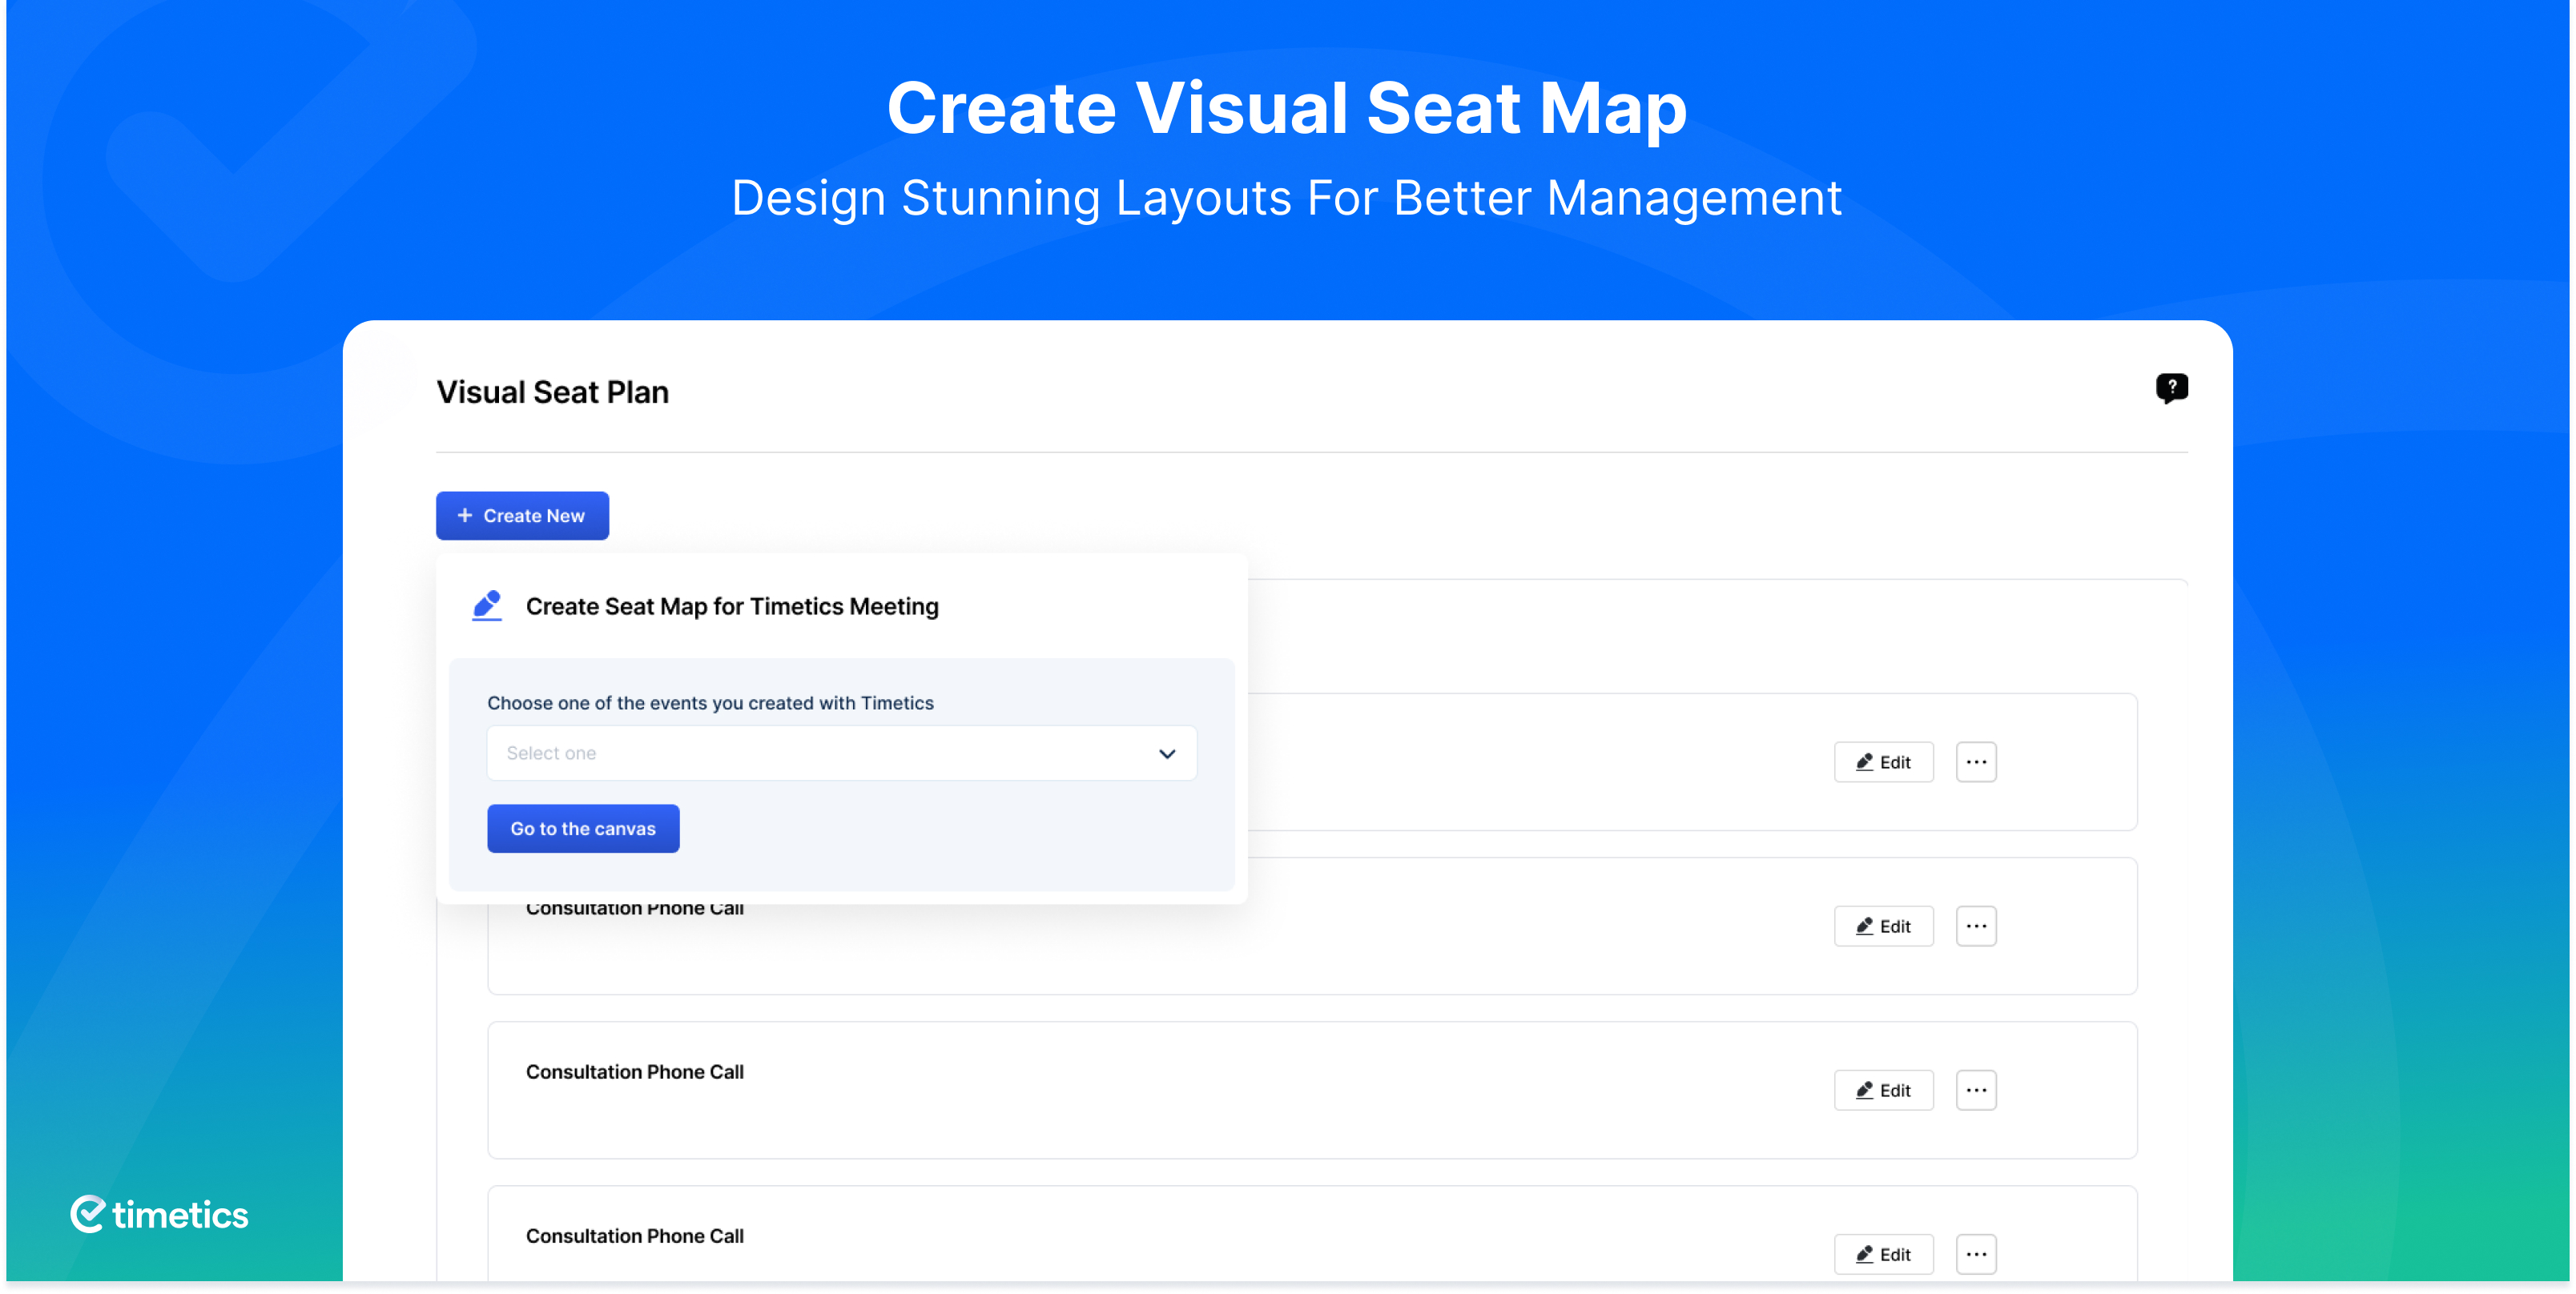The width and height of the screenshot is (2576, 1294).
Task: Click the pencil icon beside Create Seat Map
Action: 487,606
